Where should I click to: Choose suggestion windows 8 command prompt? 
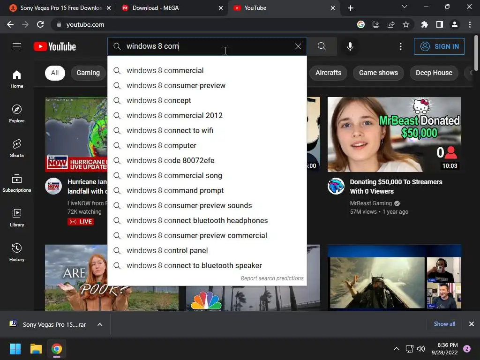(207, 190)
